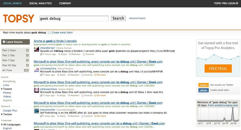The height and width of the screenshot is (130, 241).
Task: Reply to chiarafornari's tweet
Action: (x=63, y=54)
